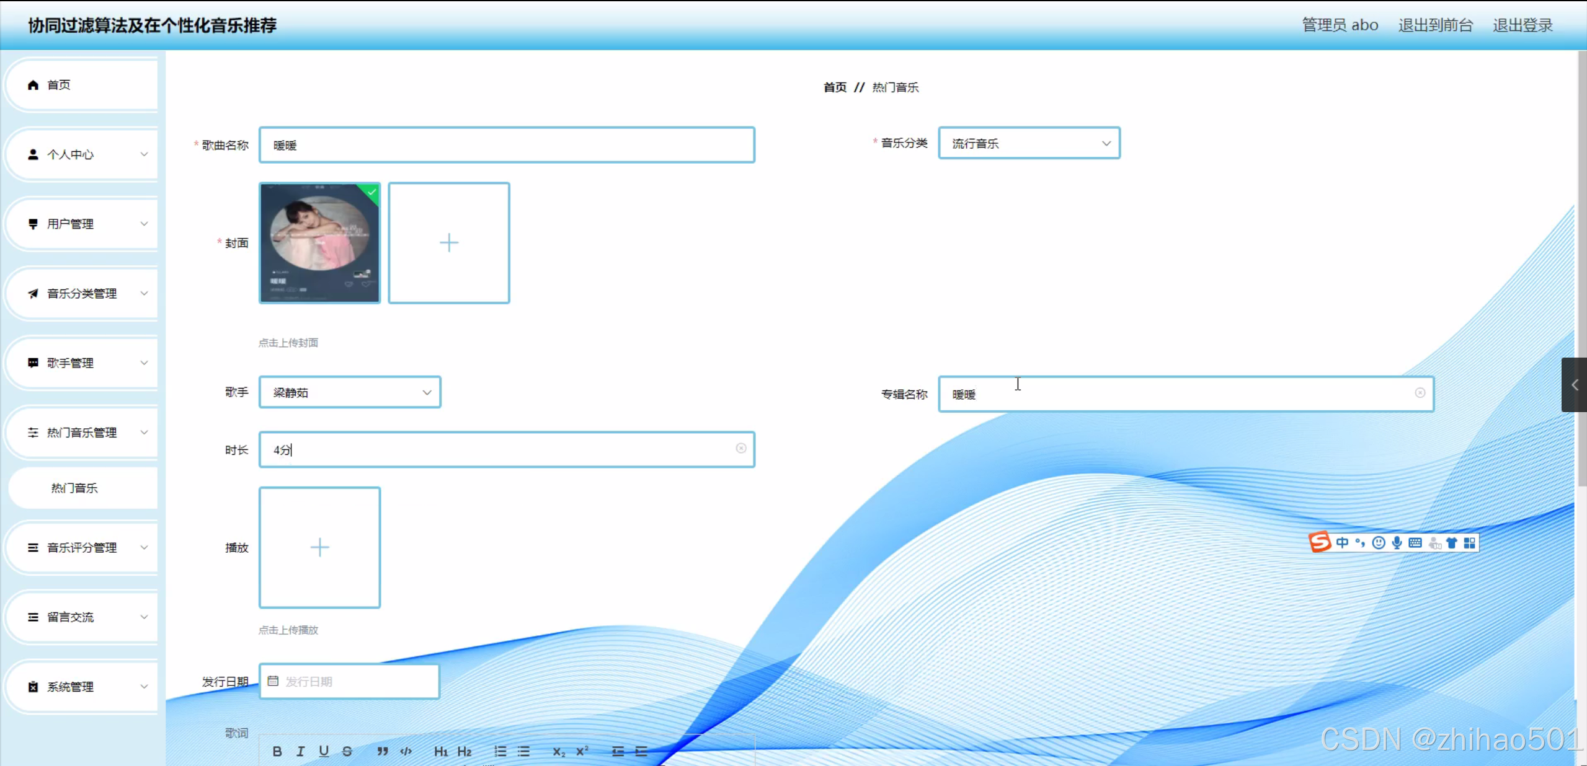Click the plus box to upload 播放 file
Screen dimensions: 1587x766
pyautogui.click(x=319, y=547)
